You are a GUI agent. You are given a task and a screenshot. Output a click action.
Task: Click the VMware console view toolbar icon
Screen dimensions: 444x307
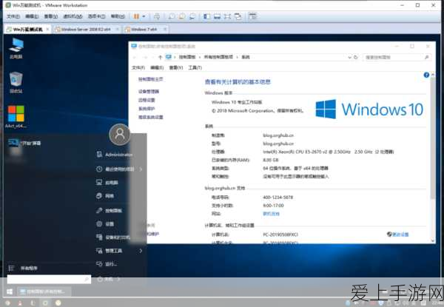252,16
